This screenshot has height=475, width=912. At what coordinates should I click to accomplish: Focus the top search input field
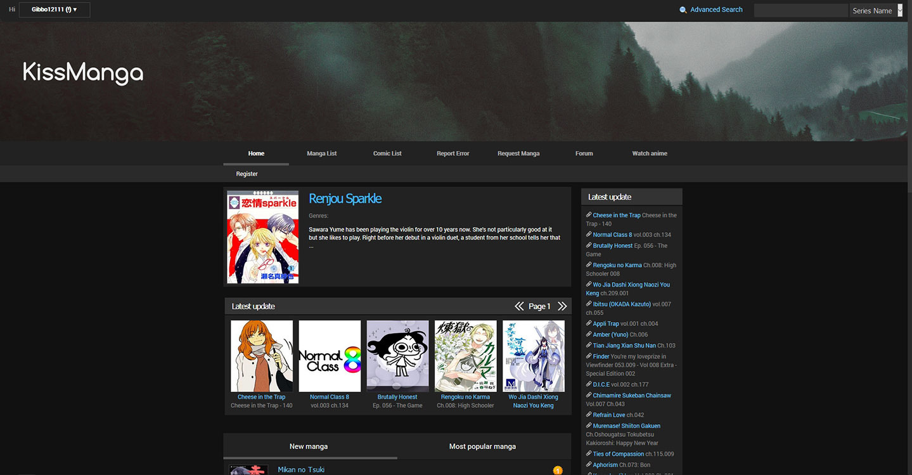(x=801, y=10)
